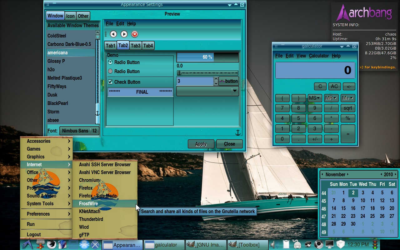Click the binoculars 'button' in Preview
The width and height of the screenshot is (400, 250).
(229, 81)
